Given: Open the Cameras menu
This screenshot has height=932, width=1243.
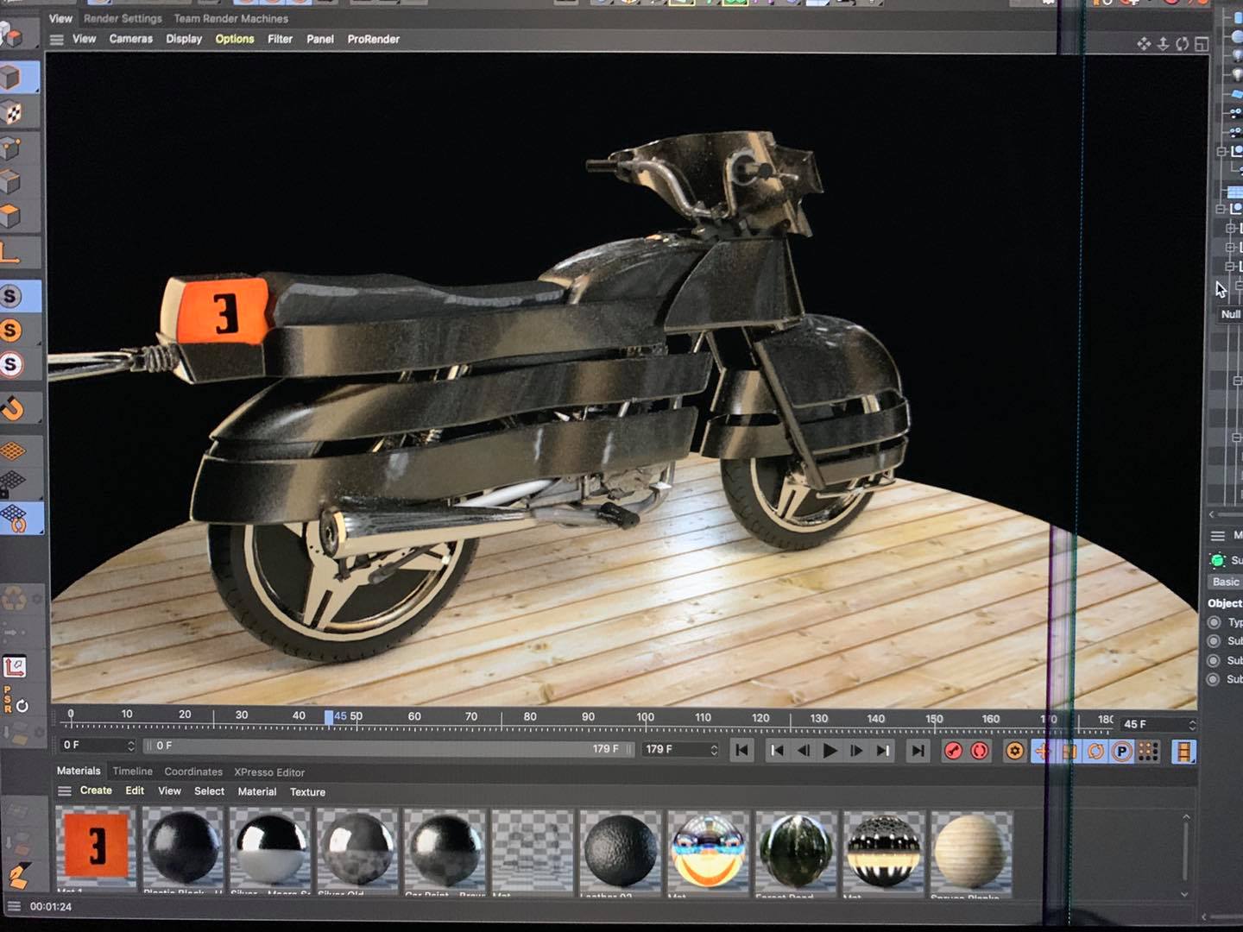Looking at the screenshot, I should [131, 39].
